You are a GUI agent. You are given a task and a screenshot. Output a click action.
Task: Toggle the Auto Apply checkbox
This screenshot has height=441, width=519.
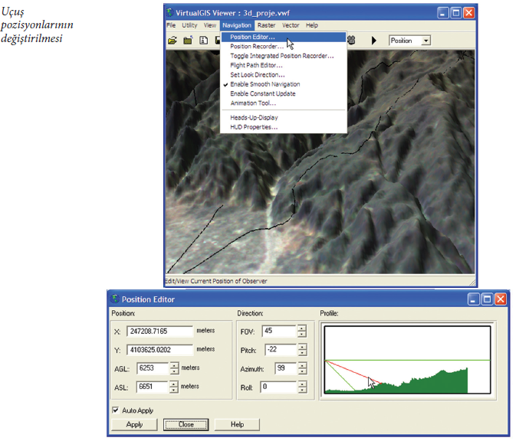(115, 410)
